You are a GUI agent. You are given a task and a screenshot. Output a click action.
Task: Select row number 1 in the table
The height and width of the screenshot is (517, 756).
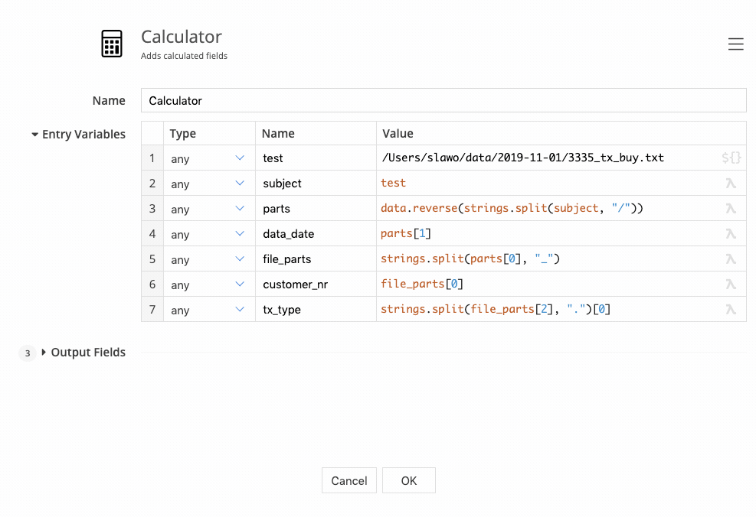point(152,158)
